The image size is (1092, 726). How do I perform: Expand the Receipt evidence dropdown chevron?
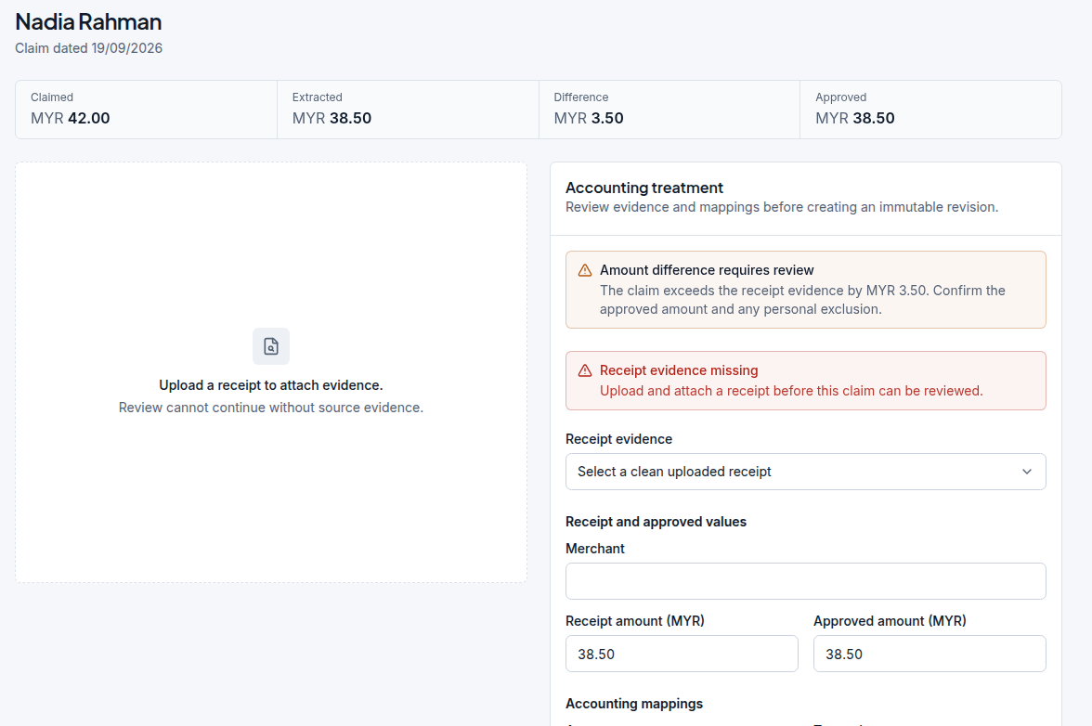(x=1027, y=472)
